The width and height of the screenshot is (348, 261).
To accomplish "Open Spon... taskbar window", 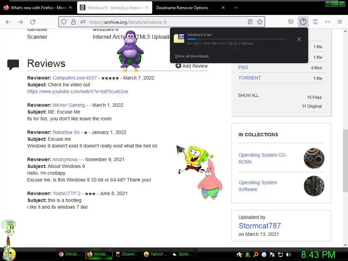I will pos(184,254).
